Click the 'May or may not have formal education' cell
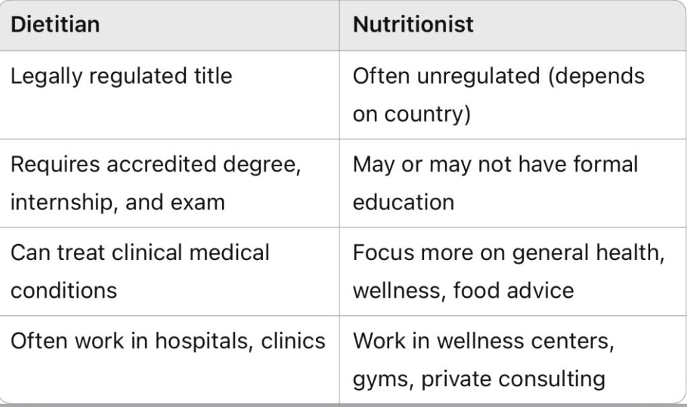Screen dimensions: 687x407 (495, 182)
